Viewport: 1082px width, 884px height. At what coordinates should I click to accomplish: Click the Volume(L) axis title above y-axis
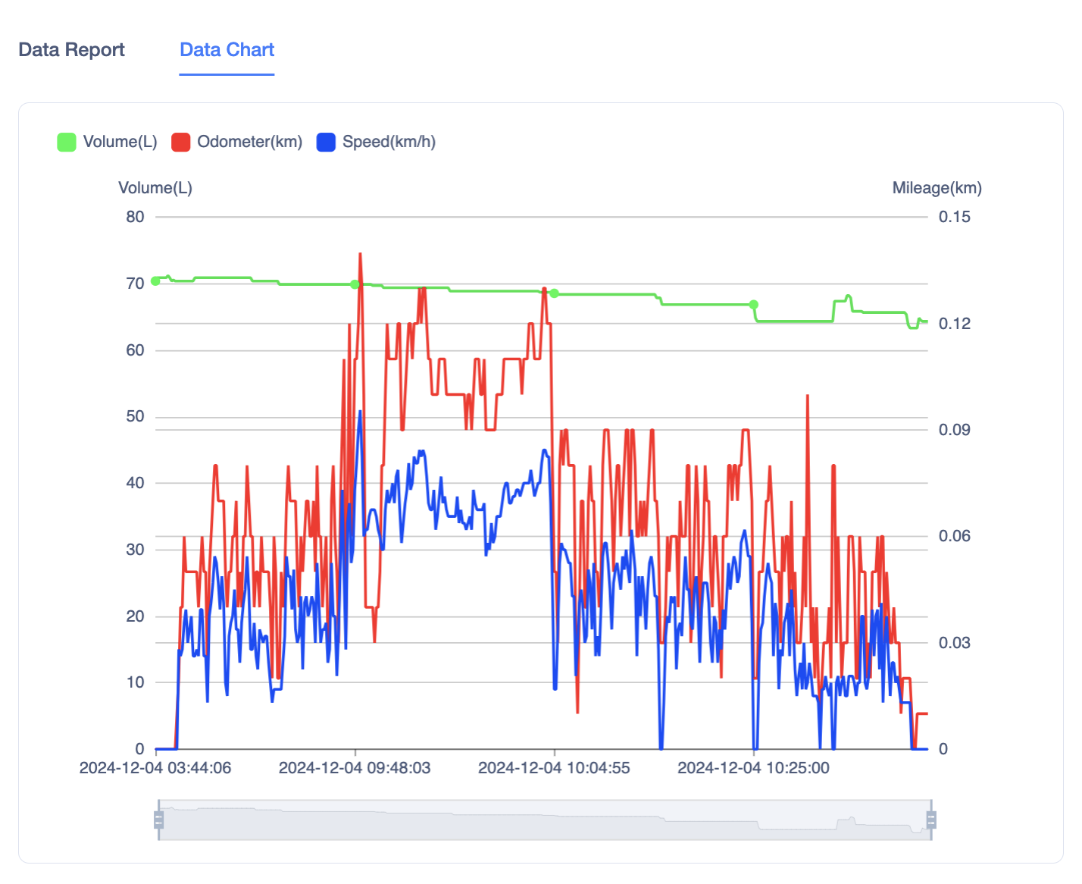click(155, 188)
